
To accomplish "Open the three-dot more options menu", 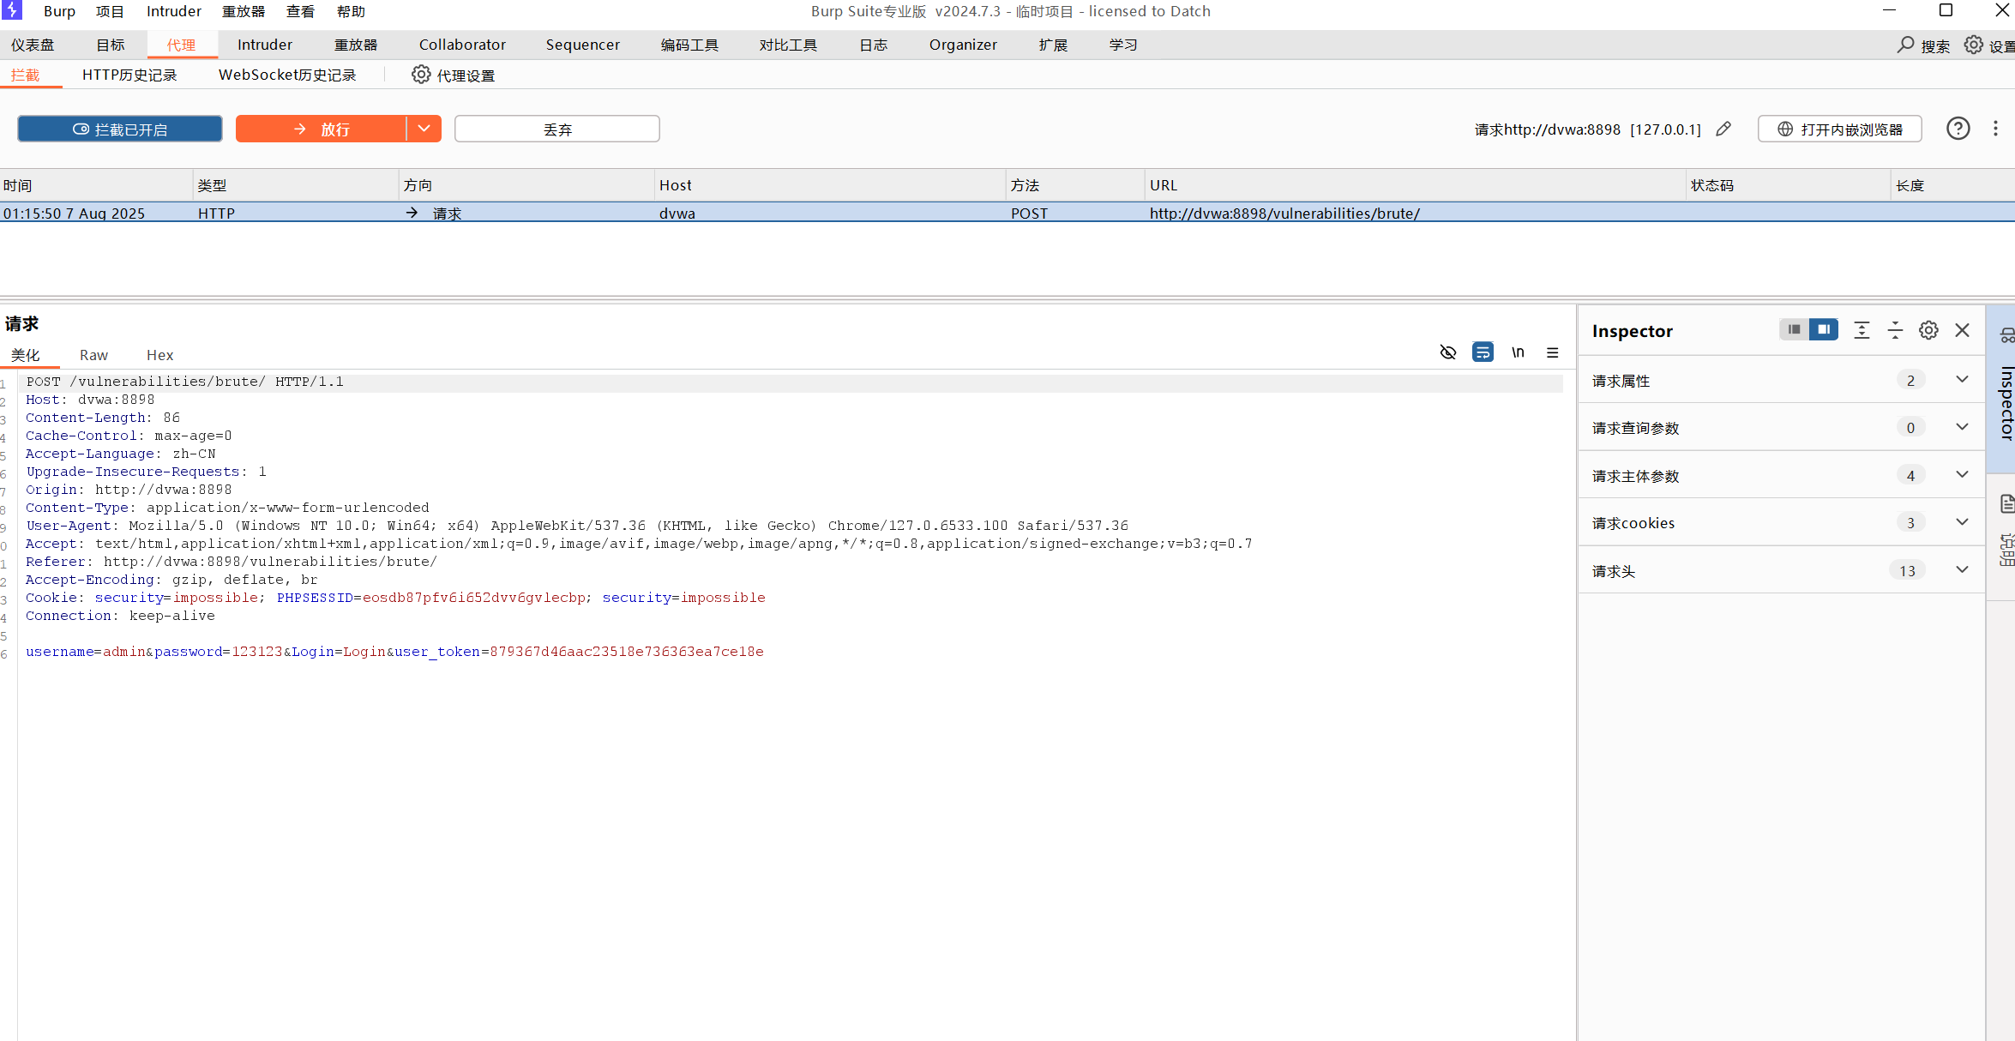I will click(x=1995, y=129).
